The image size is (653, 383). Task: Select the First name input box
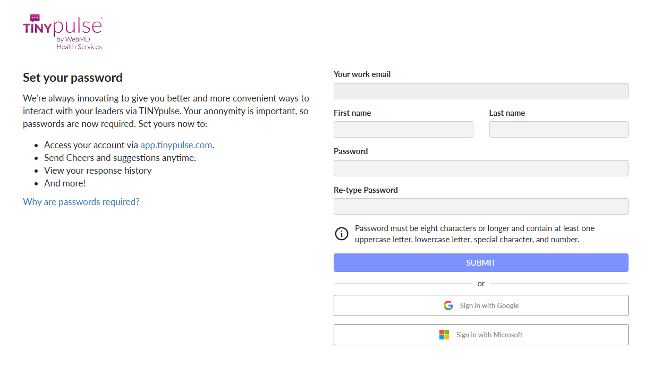403,130
